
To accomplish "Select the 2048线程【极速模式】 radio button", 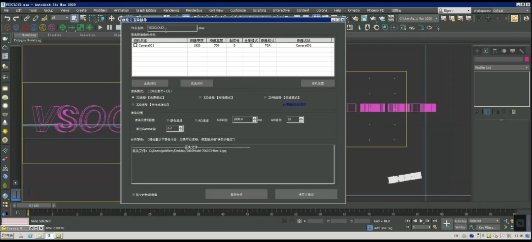I will point(266,97).
